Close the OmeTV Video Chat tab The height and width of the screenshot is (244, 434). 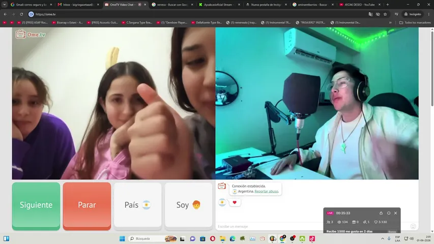pos(145,5)
